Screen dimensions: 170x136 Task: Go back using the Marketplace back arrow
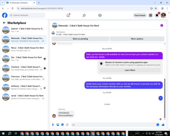4,23
